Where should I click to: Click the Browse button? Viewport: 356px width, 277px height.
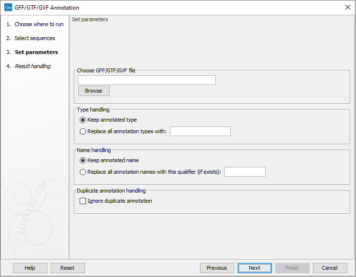click(94, 91)
